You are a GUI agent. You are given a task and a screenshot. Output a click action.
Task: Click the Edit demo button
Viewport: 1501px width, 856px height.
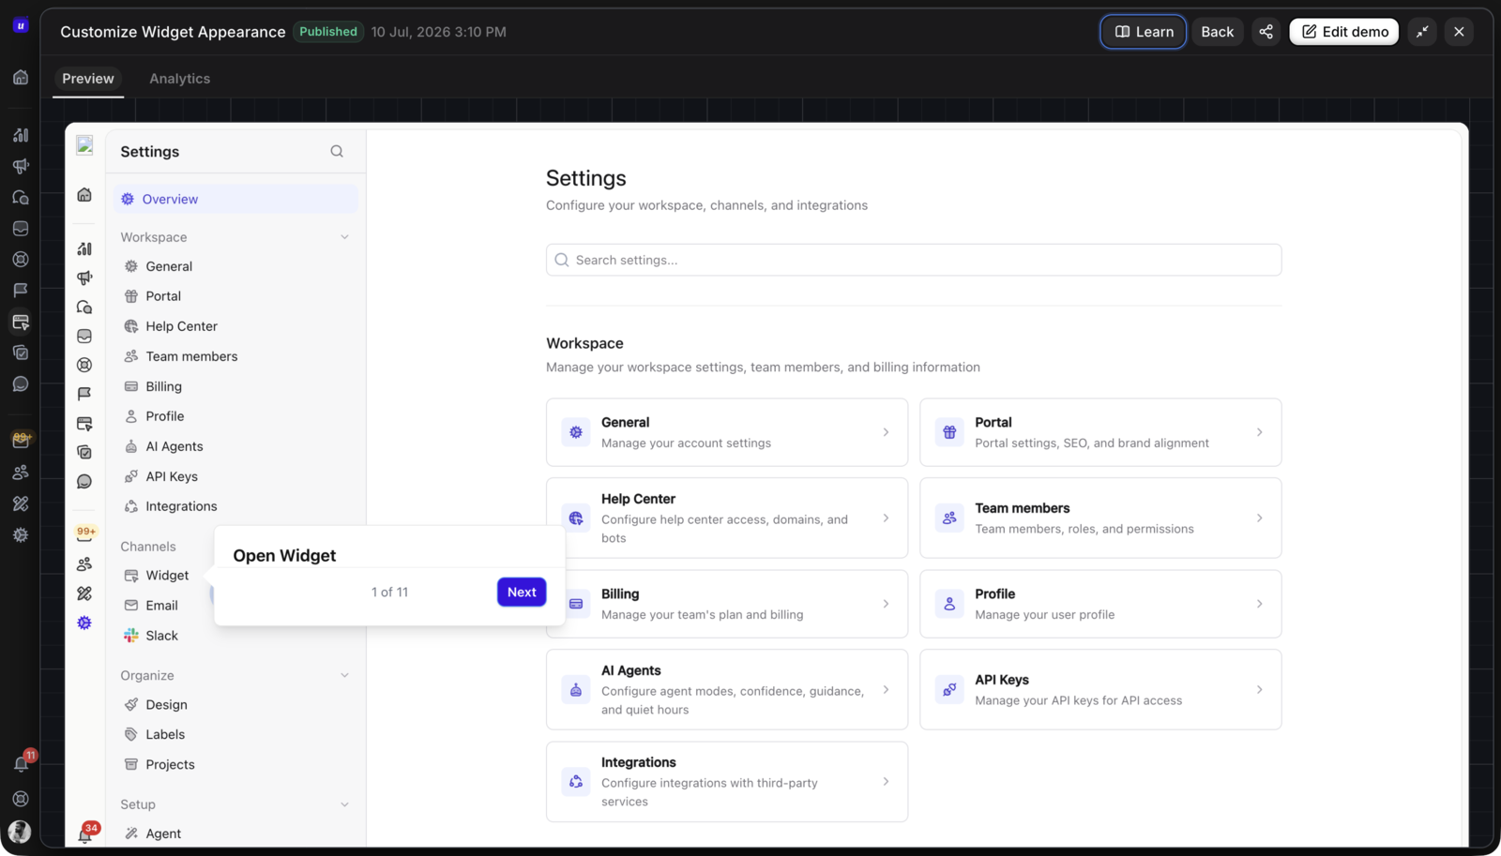pos(1344,32)
